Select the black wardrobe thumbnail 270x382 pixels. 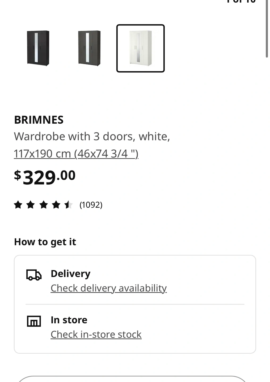coord(38,48)
